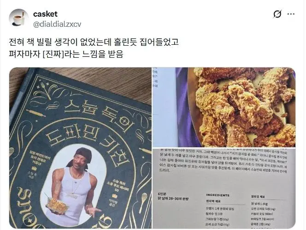
Task: Open the fried chicken photo
Action: 224,107
